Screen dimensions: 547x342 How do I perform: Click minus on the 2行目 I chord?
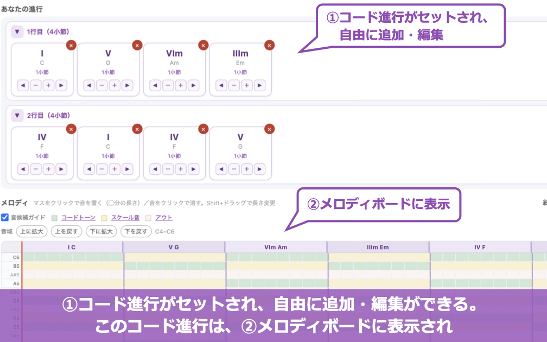pyautogui.click(x=102, y=169)
